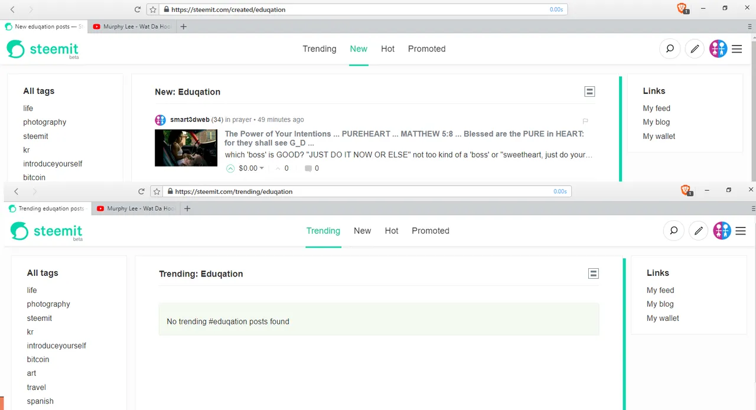Click the Brave shield icon in the bottom window
Viewport: 756px width, 410px height.
tap(686, 190)
